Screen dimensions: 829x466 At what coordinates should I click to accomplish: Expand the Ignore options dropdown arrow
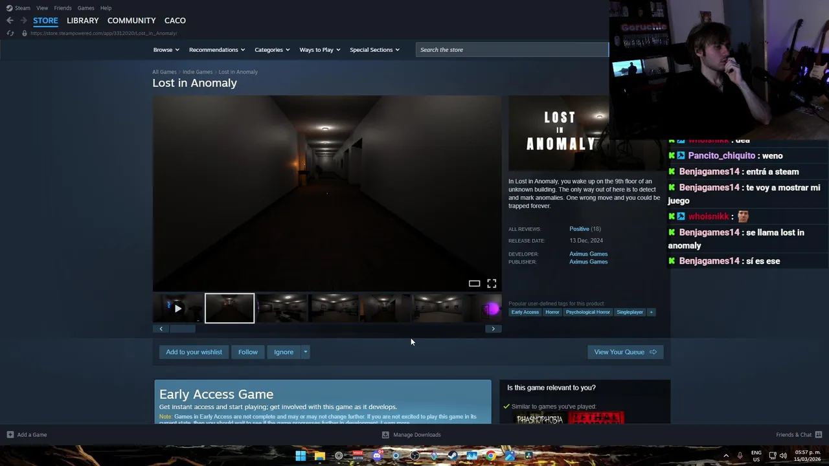pyautogui.click(x=305, y=352)
